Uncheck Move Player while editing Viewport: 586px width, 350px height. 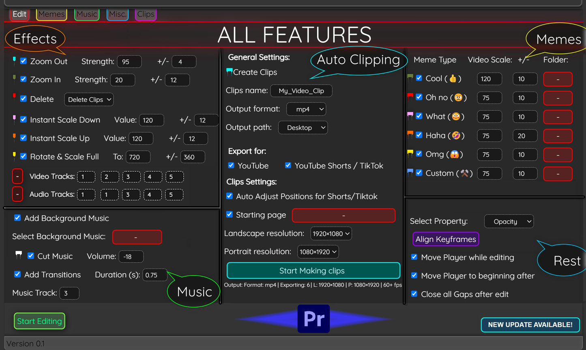pyautogui.click(x=414, y=257)
